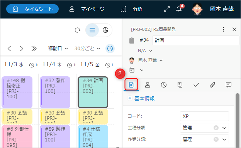Go to next period arrow

(22, 49)
